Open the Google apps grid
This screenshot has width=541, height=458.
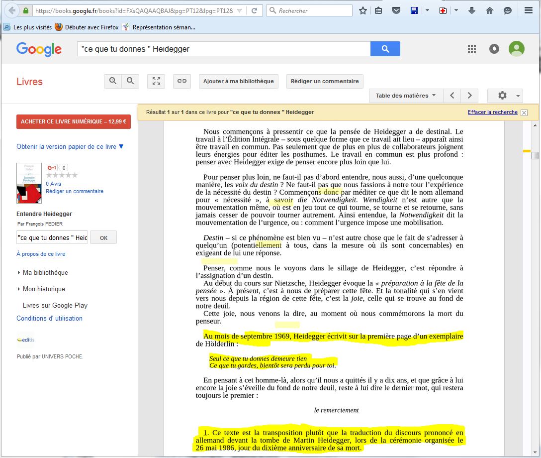(x=472, y=49)
